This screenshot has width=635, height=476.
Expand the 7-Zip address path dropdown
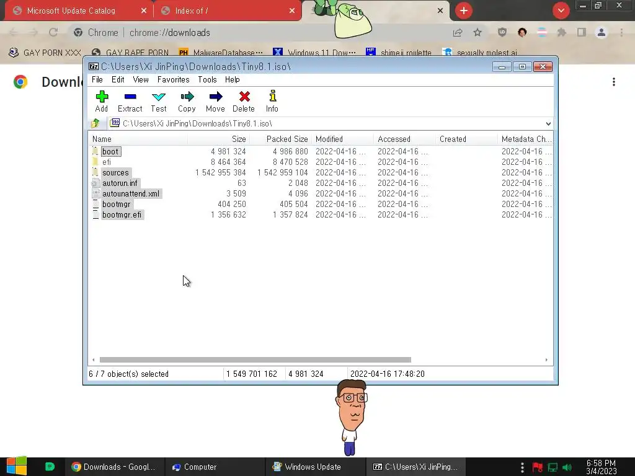tap(548, 123)
